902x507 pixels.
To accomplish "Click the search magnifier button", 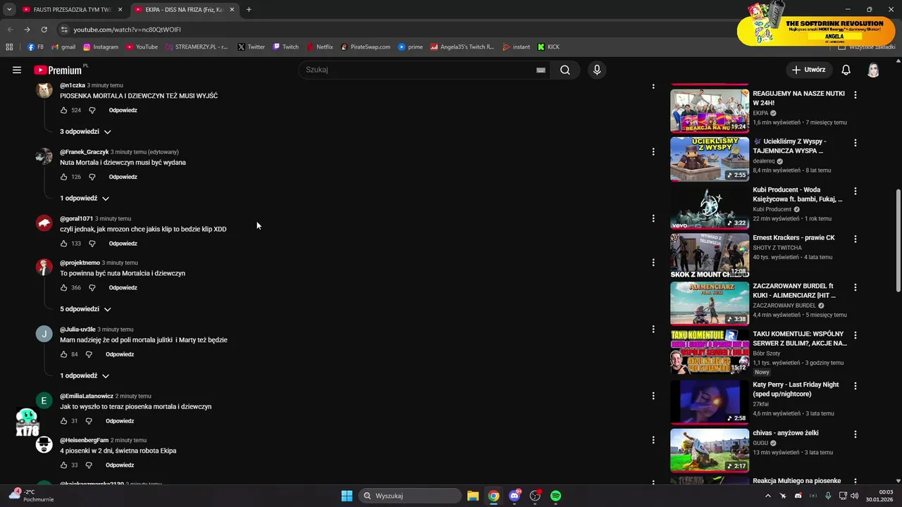I will [565, 70].
